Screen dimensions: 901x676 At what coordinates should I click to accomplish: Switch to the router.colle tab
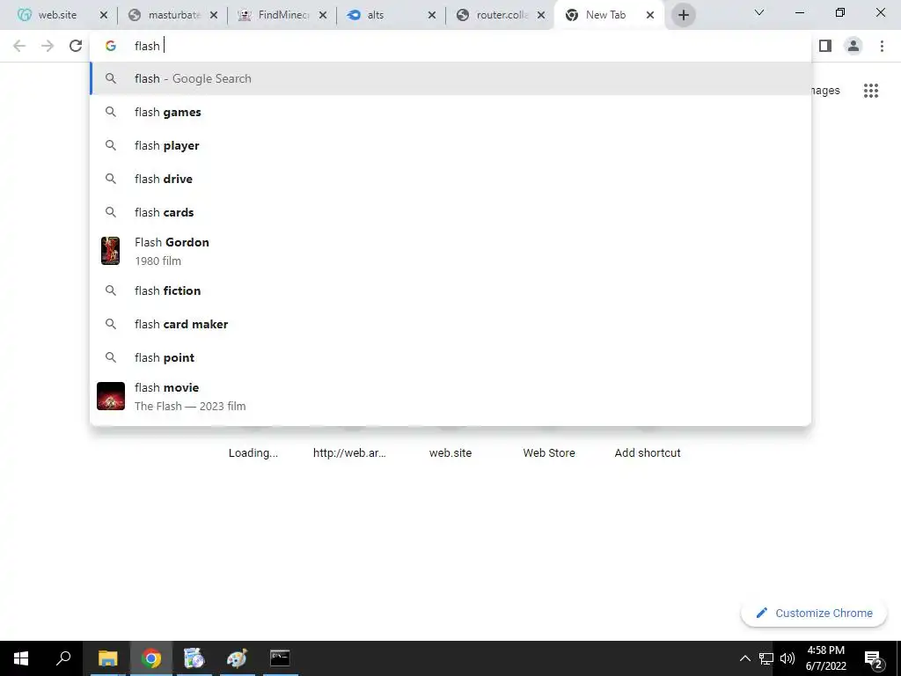pyautogui.click(x=502, y=15)
